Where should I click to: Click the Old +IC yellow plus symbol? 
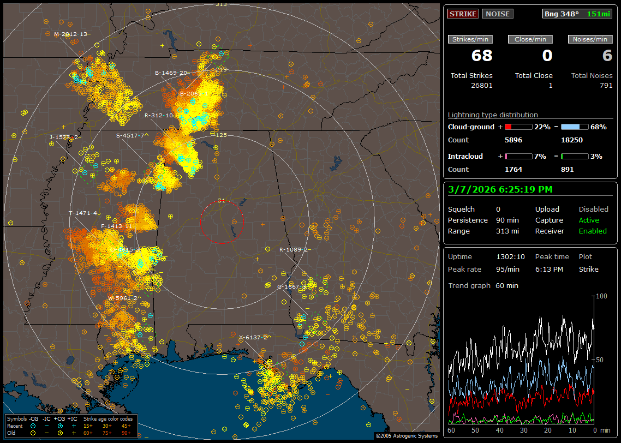click(x=74, y=432)
